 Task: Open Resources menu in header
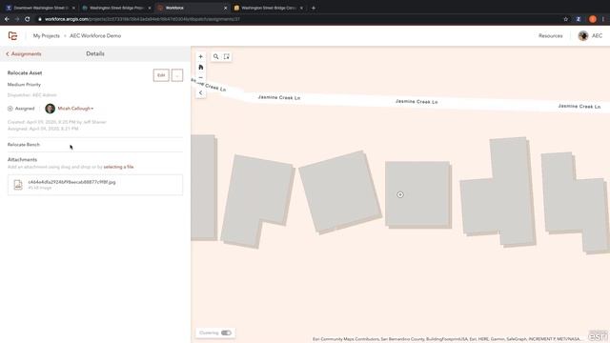(551, 36)
